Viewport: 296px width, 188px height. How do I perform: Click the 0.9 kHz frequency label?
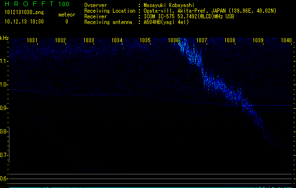tap(4, 108)
